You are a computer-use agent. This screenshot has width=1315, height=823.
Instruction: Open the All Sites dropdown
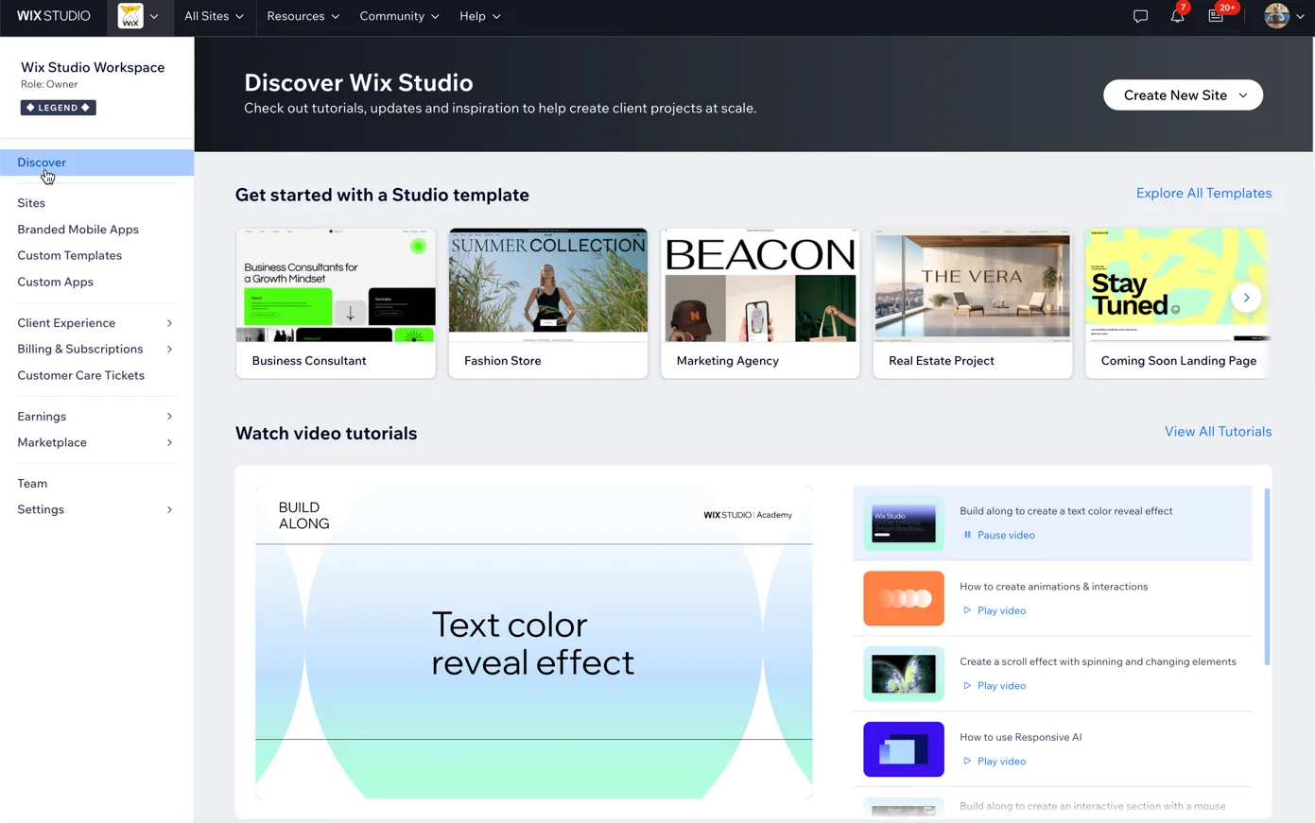[213, 16]
